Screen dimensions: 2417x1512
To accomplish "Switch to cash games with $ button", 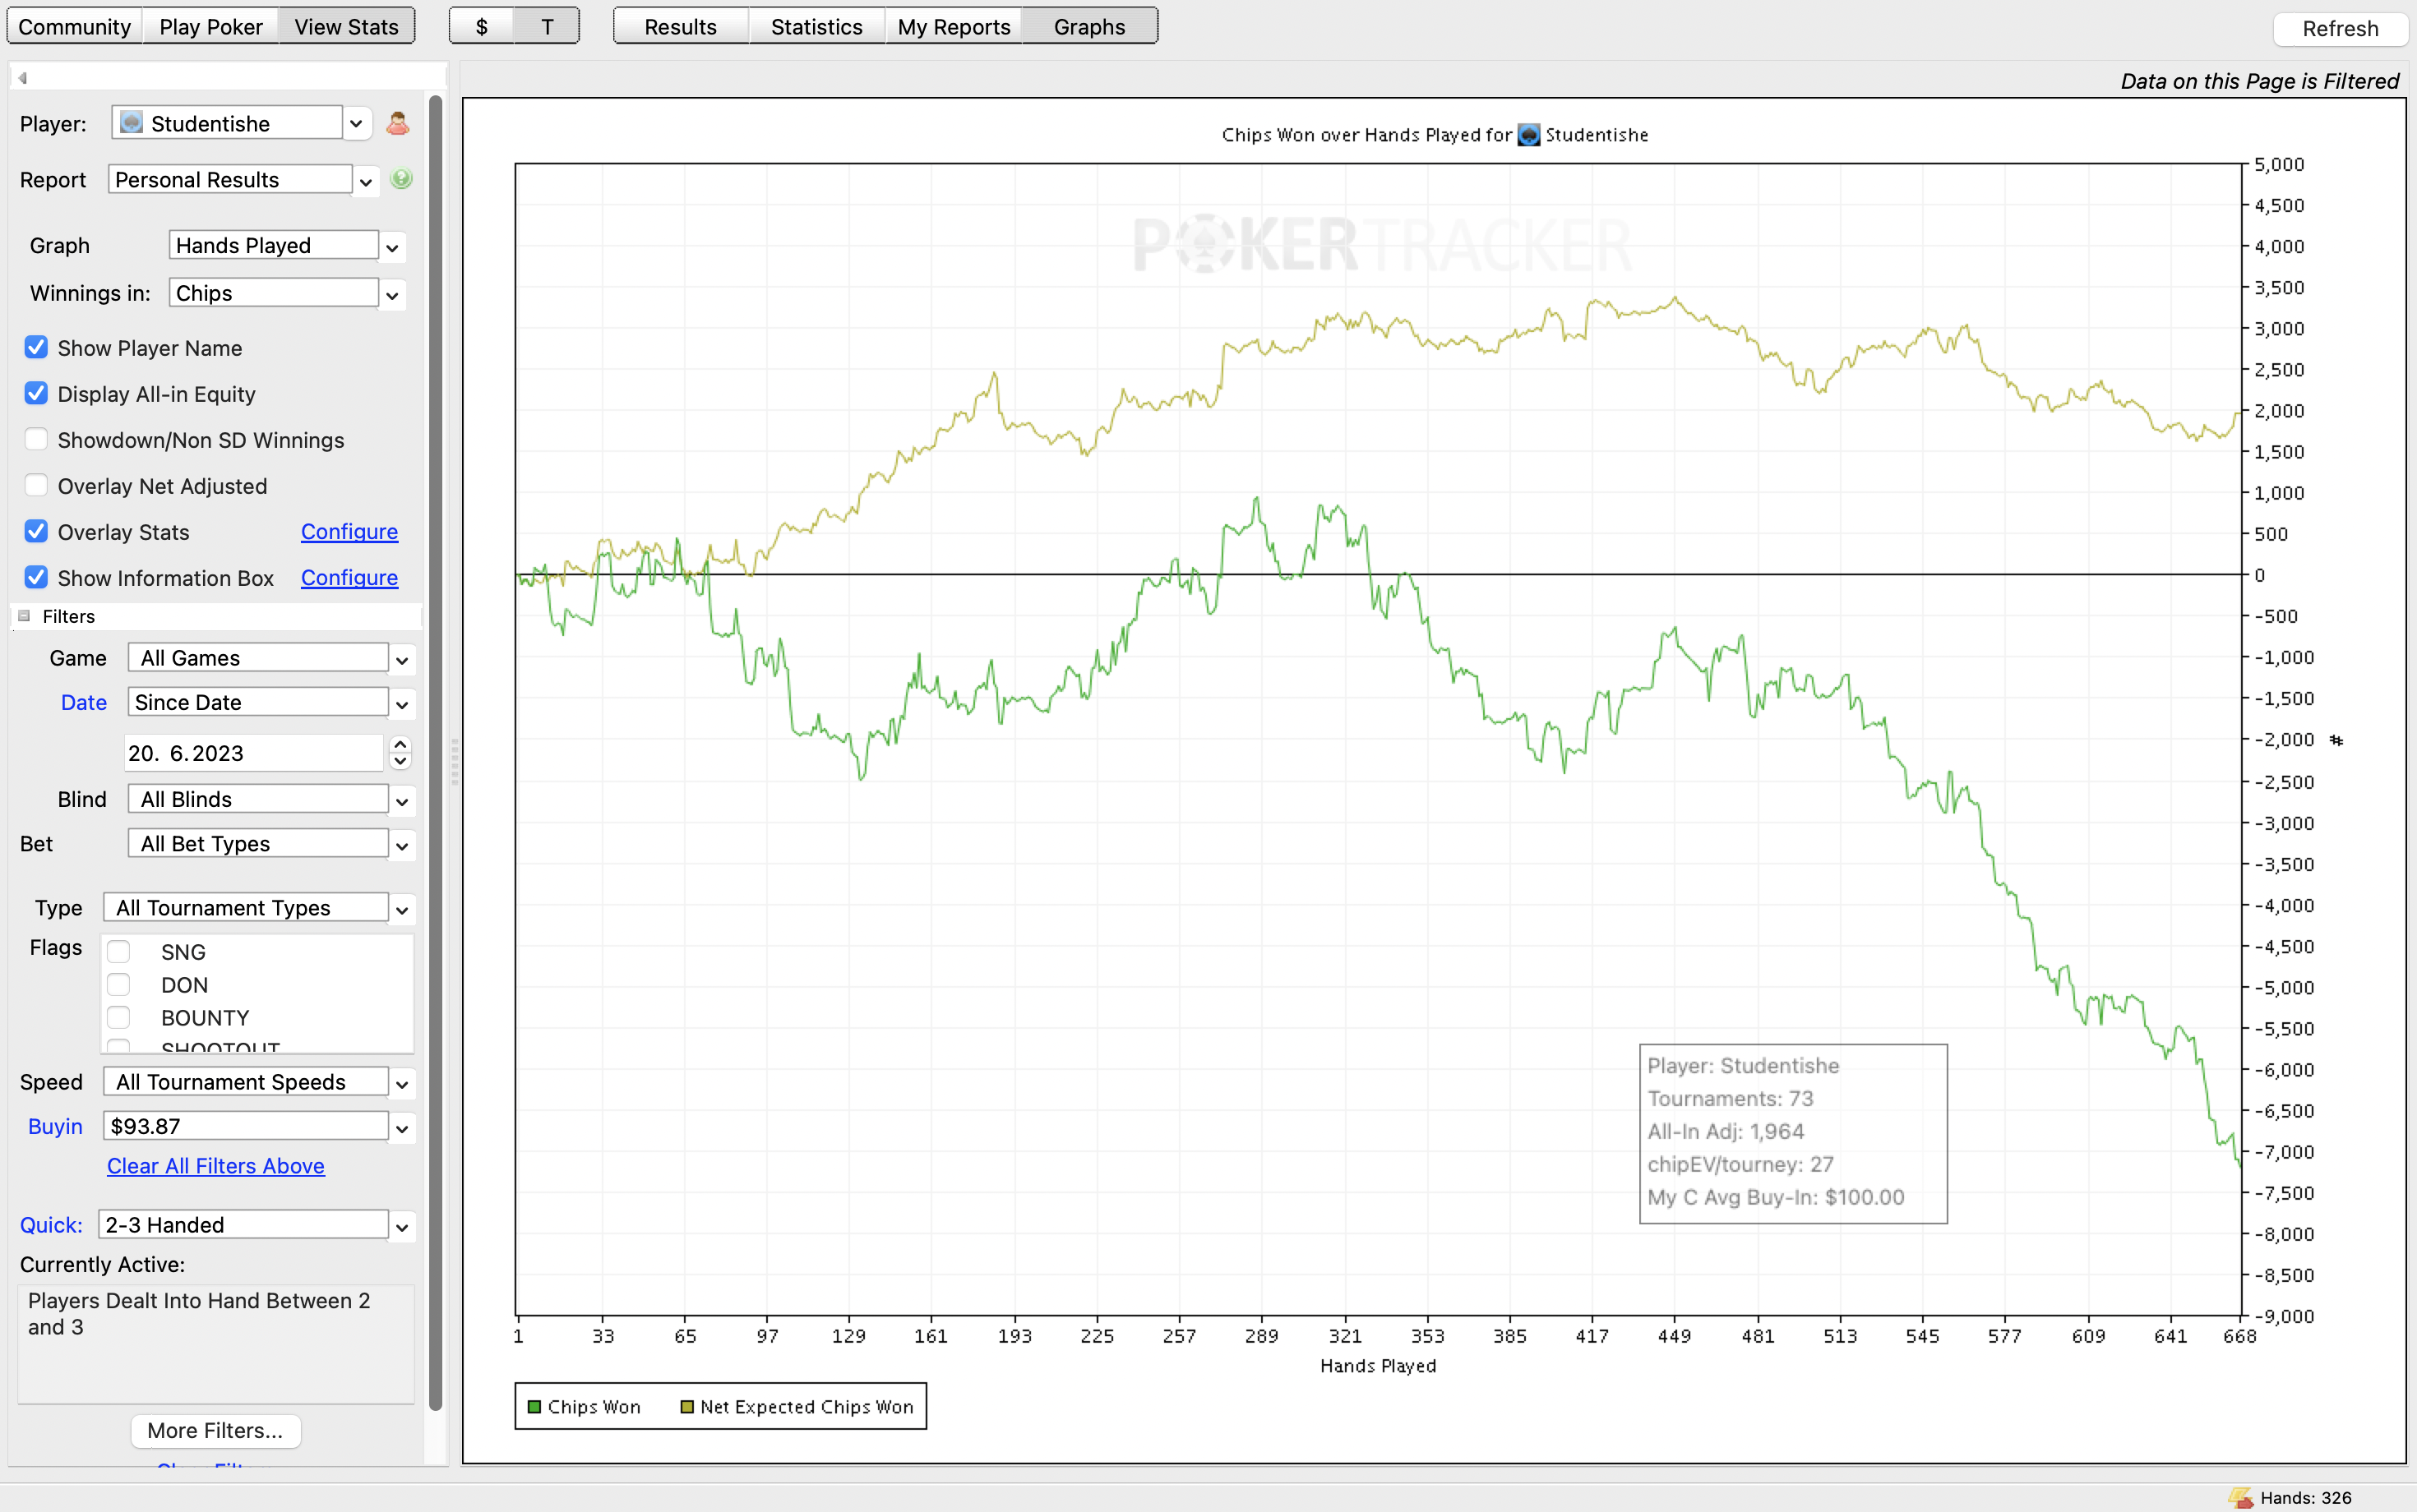I will click(x=481, y=26).
